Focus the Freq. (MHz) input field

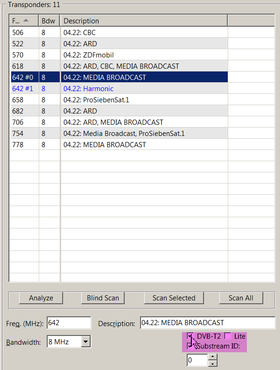click(69, 323)
